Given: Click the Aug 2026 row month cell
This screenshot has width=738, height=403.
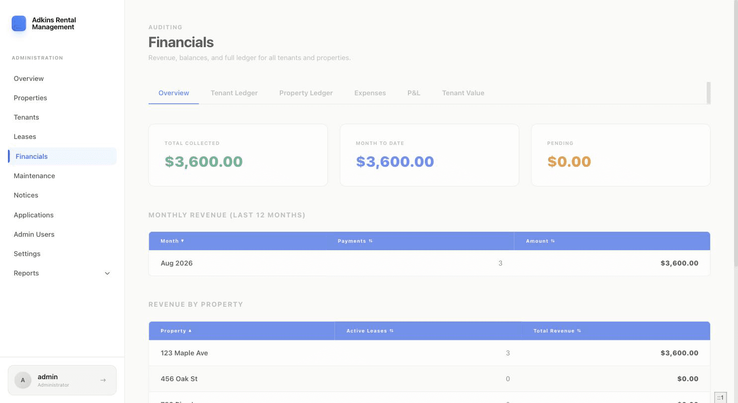Looking at the screenshot, I should coord(176,264).
